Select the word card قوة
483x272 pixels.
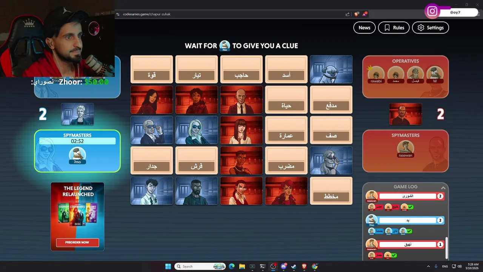(152, 70)
